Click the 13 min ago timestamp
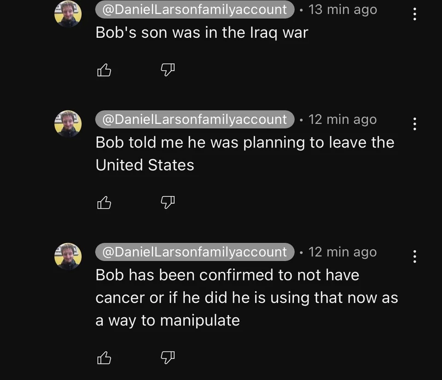The height and width of the screenshot is (380, 442). click(343, 10)
